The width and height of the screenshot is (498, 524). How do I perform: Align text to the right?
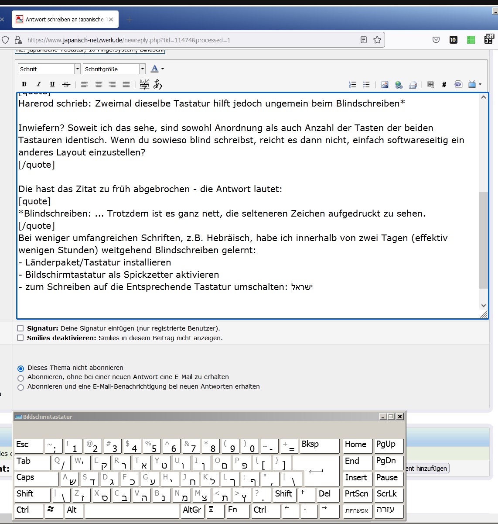(112, 84)
